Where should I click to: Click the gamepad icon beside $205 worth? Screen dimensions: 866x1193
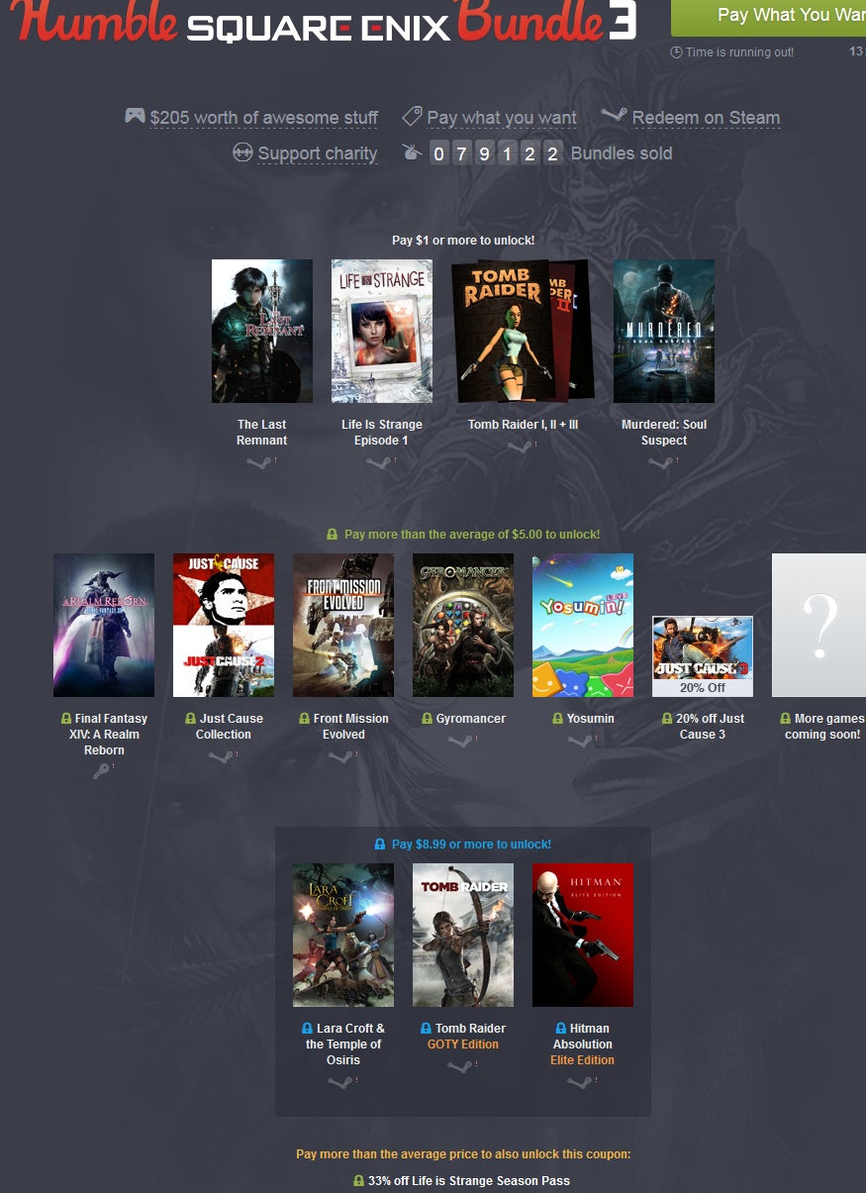point(135,116)
